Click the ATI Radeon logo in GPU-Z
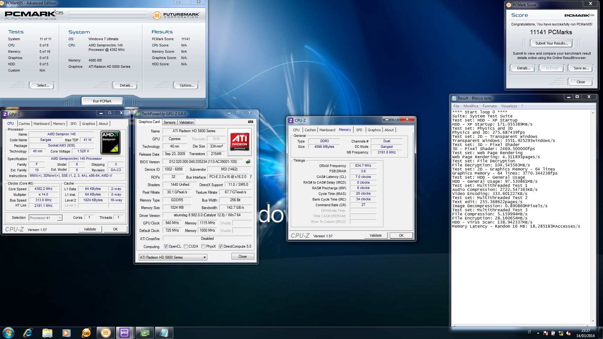Screen dimensions: 603x339 point(240,142)
